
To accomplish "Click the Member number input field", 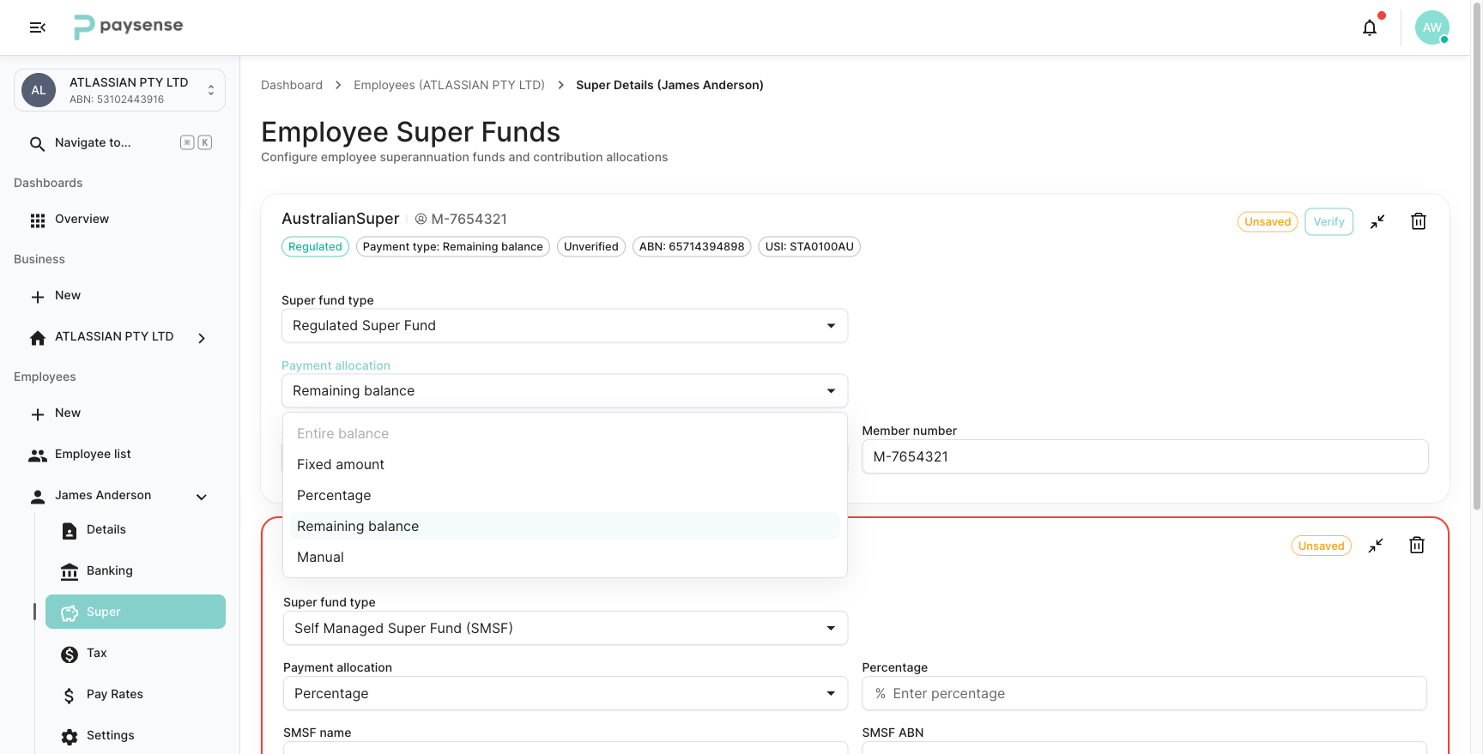I will point(1145,456).
